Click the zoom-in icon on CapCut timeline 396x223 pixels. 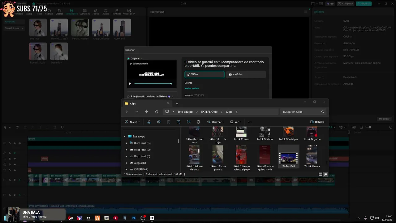(391, 127)
